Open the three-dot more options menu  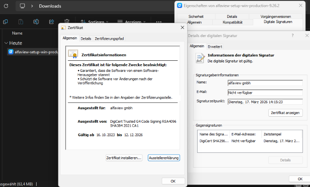coord(159,22)
